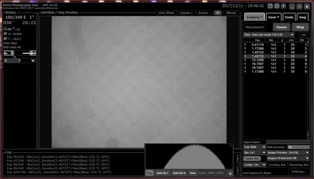Screen dimensions: 314x179
Task: Open the info icon button
Action: pos(277,6)
